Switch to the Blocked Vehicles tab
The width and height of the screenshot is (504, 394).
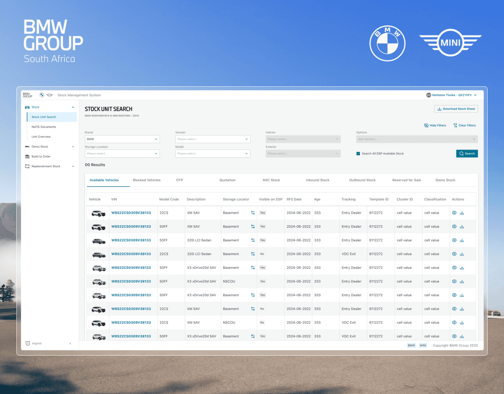[146, 180]
